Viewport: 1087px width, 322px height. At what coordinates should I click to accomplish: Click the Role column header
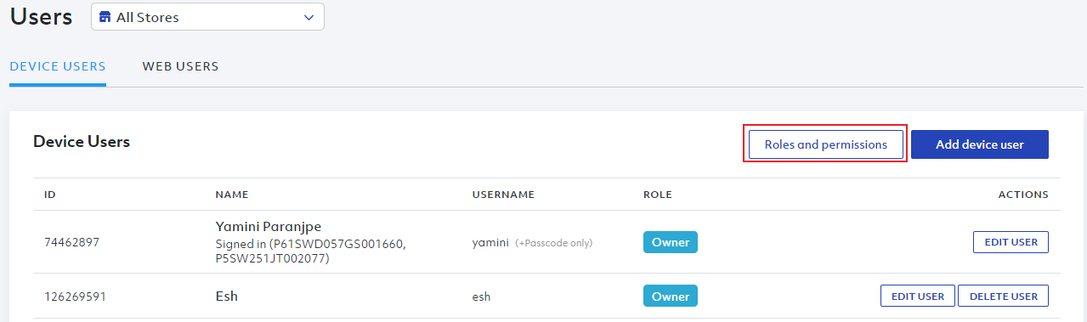[x=658, y=195]
